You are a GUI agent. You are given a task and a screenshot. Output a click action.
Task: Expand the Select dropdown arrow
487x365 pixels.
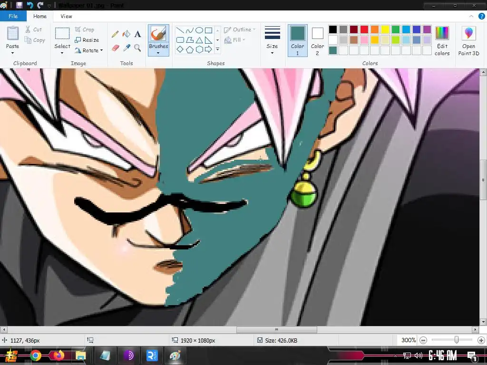point(62,53)
